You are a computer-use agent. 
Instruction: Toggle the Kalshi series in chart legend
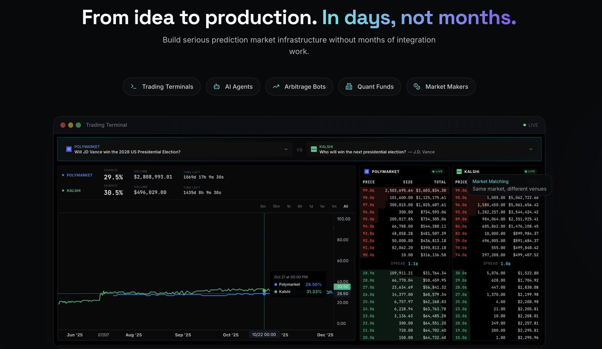72,191
